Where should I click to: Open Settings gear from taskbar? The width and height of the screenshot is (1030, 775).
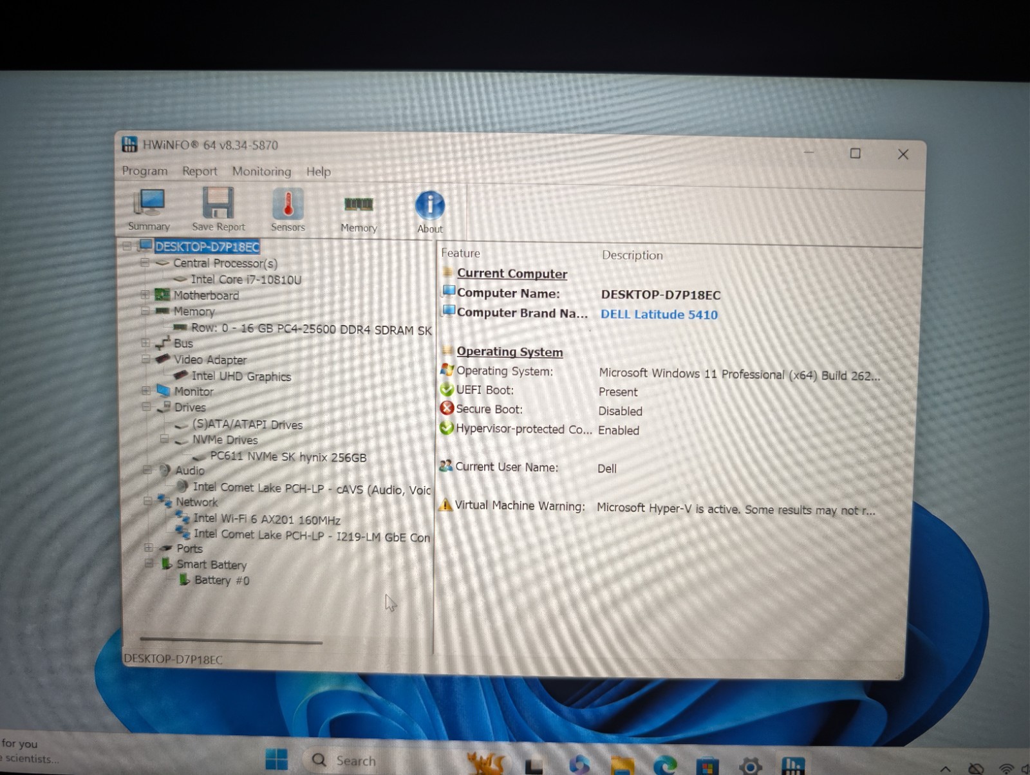[750, 766]
